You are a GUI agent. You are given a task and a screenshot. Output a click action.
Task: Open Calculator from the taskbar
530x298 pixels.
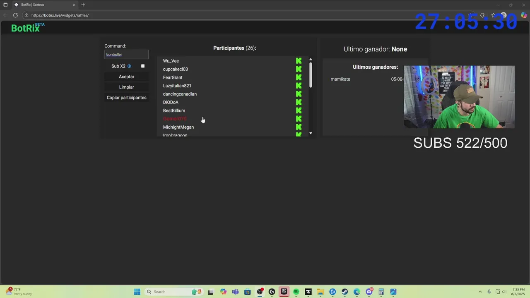(x=381, y=292)
